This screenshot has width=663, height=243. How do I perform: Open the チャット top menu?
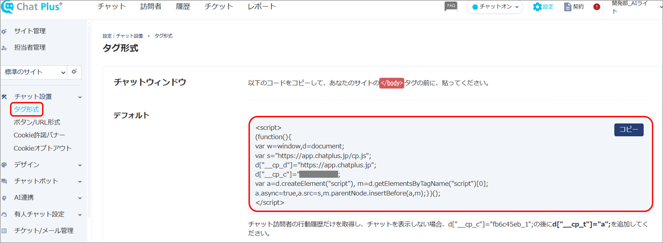pos(112,6)
